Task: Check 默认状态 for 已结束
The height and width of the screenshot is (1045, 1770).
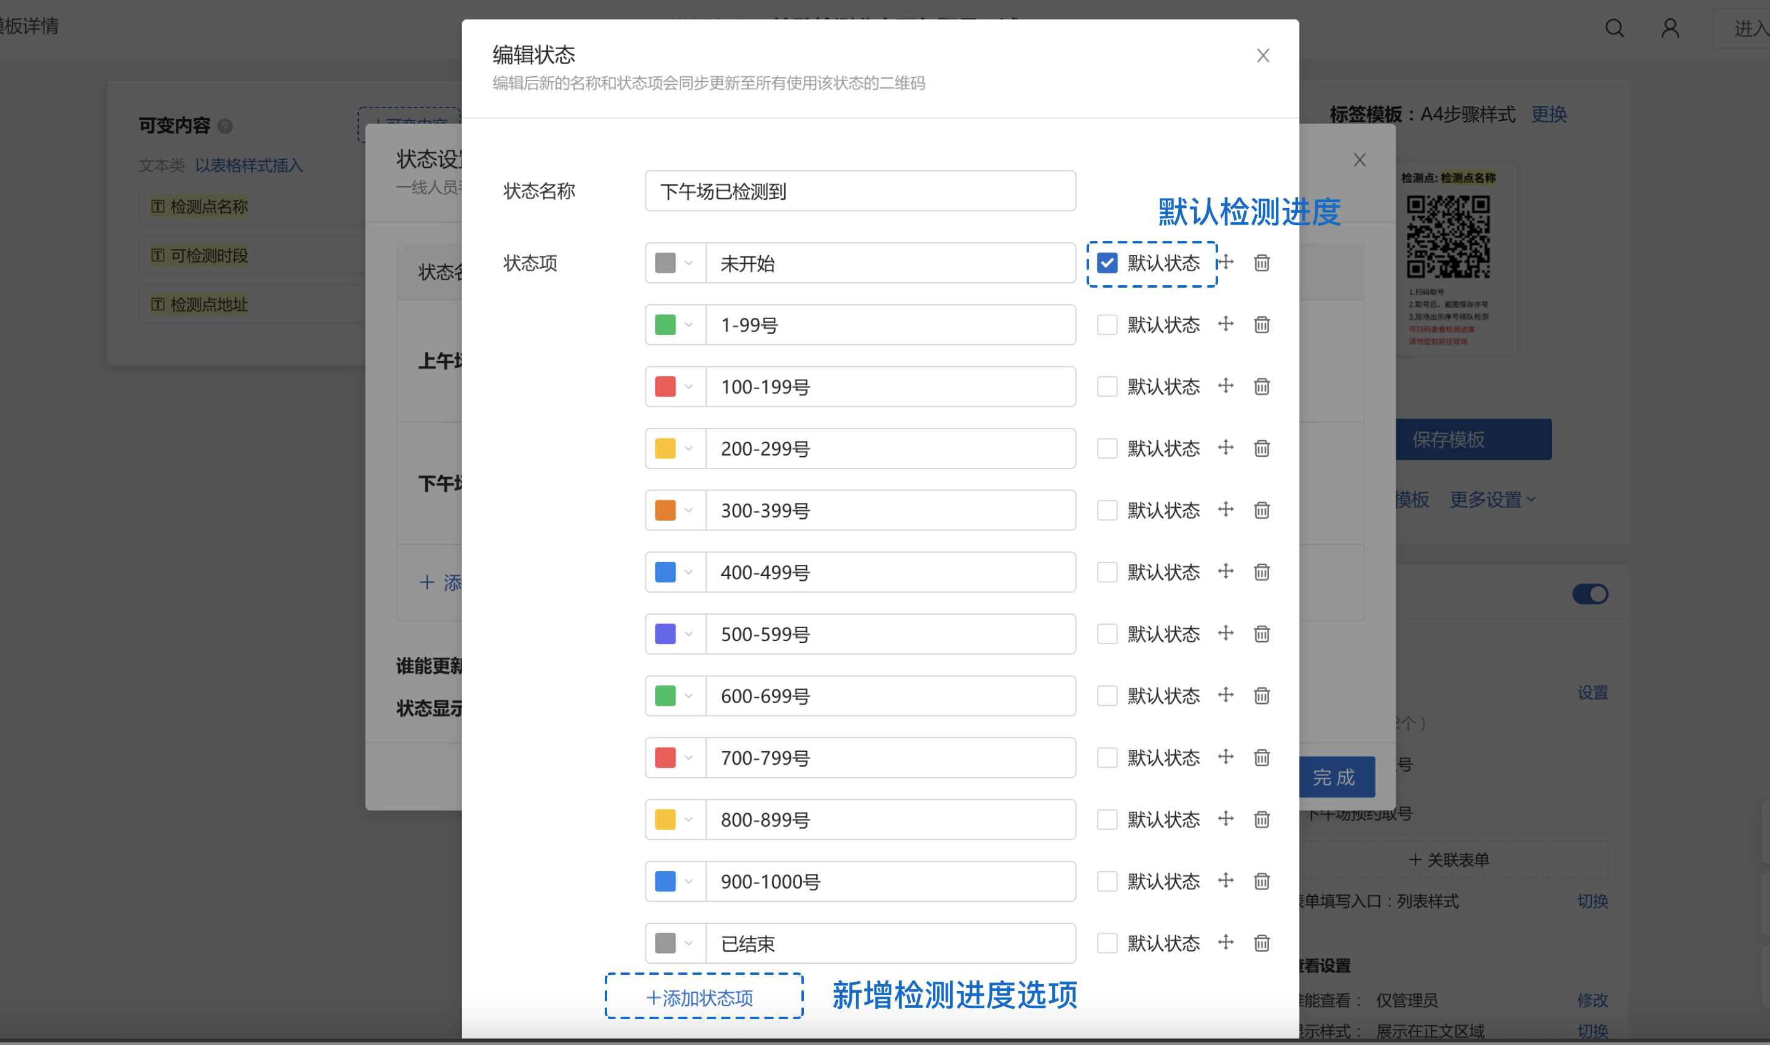Action: tap(1107, 944)
